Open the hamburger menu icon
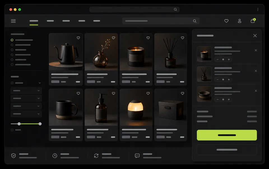This screenshot has width=269, height=169. pos(13,21)
